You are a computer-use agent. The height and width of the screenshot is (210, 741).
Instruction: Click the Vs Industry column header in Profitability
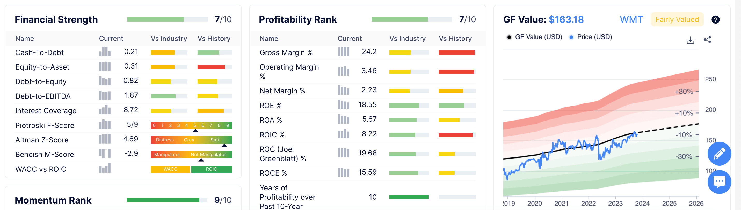[x=407, y=39]
